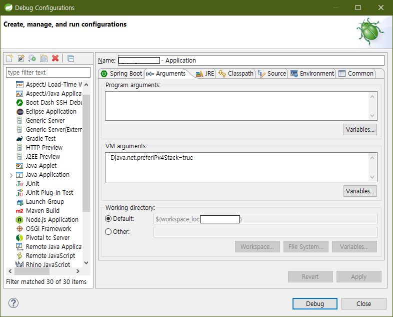Screen dimensions: 393x317
Task: Click the red Delete configuration icon
Action: (55, 58)
